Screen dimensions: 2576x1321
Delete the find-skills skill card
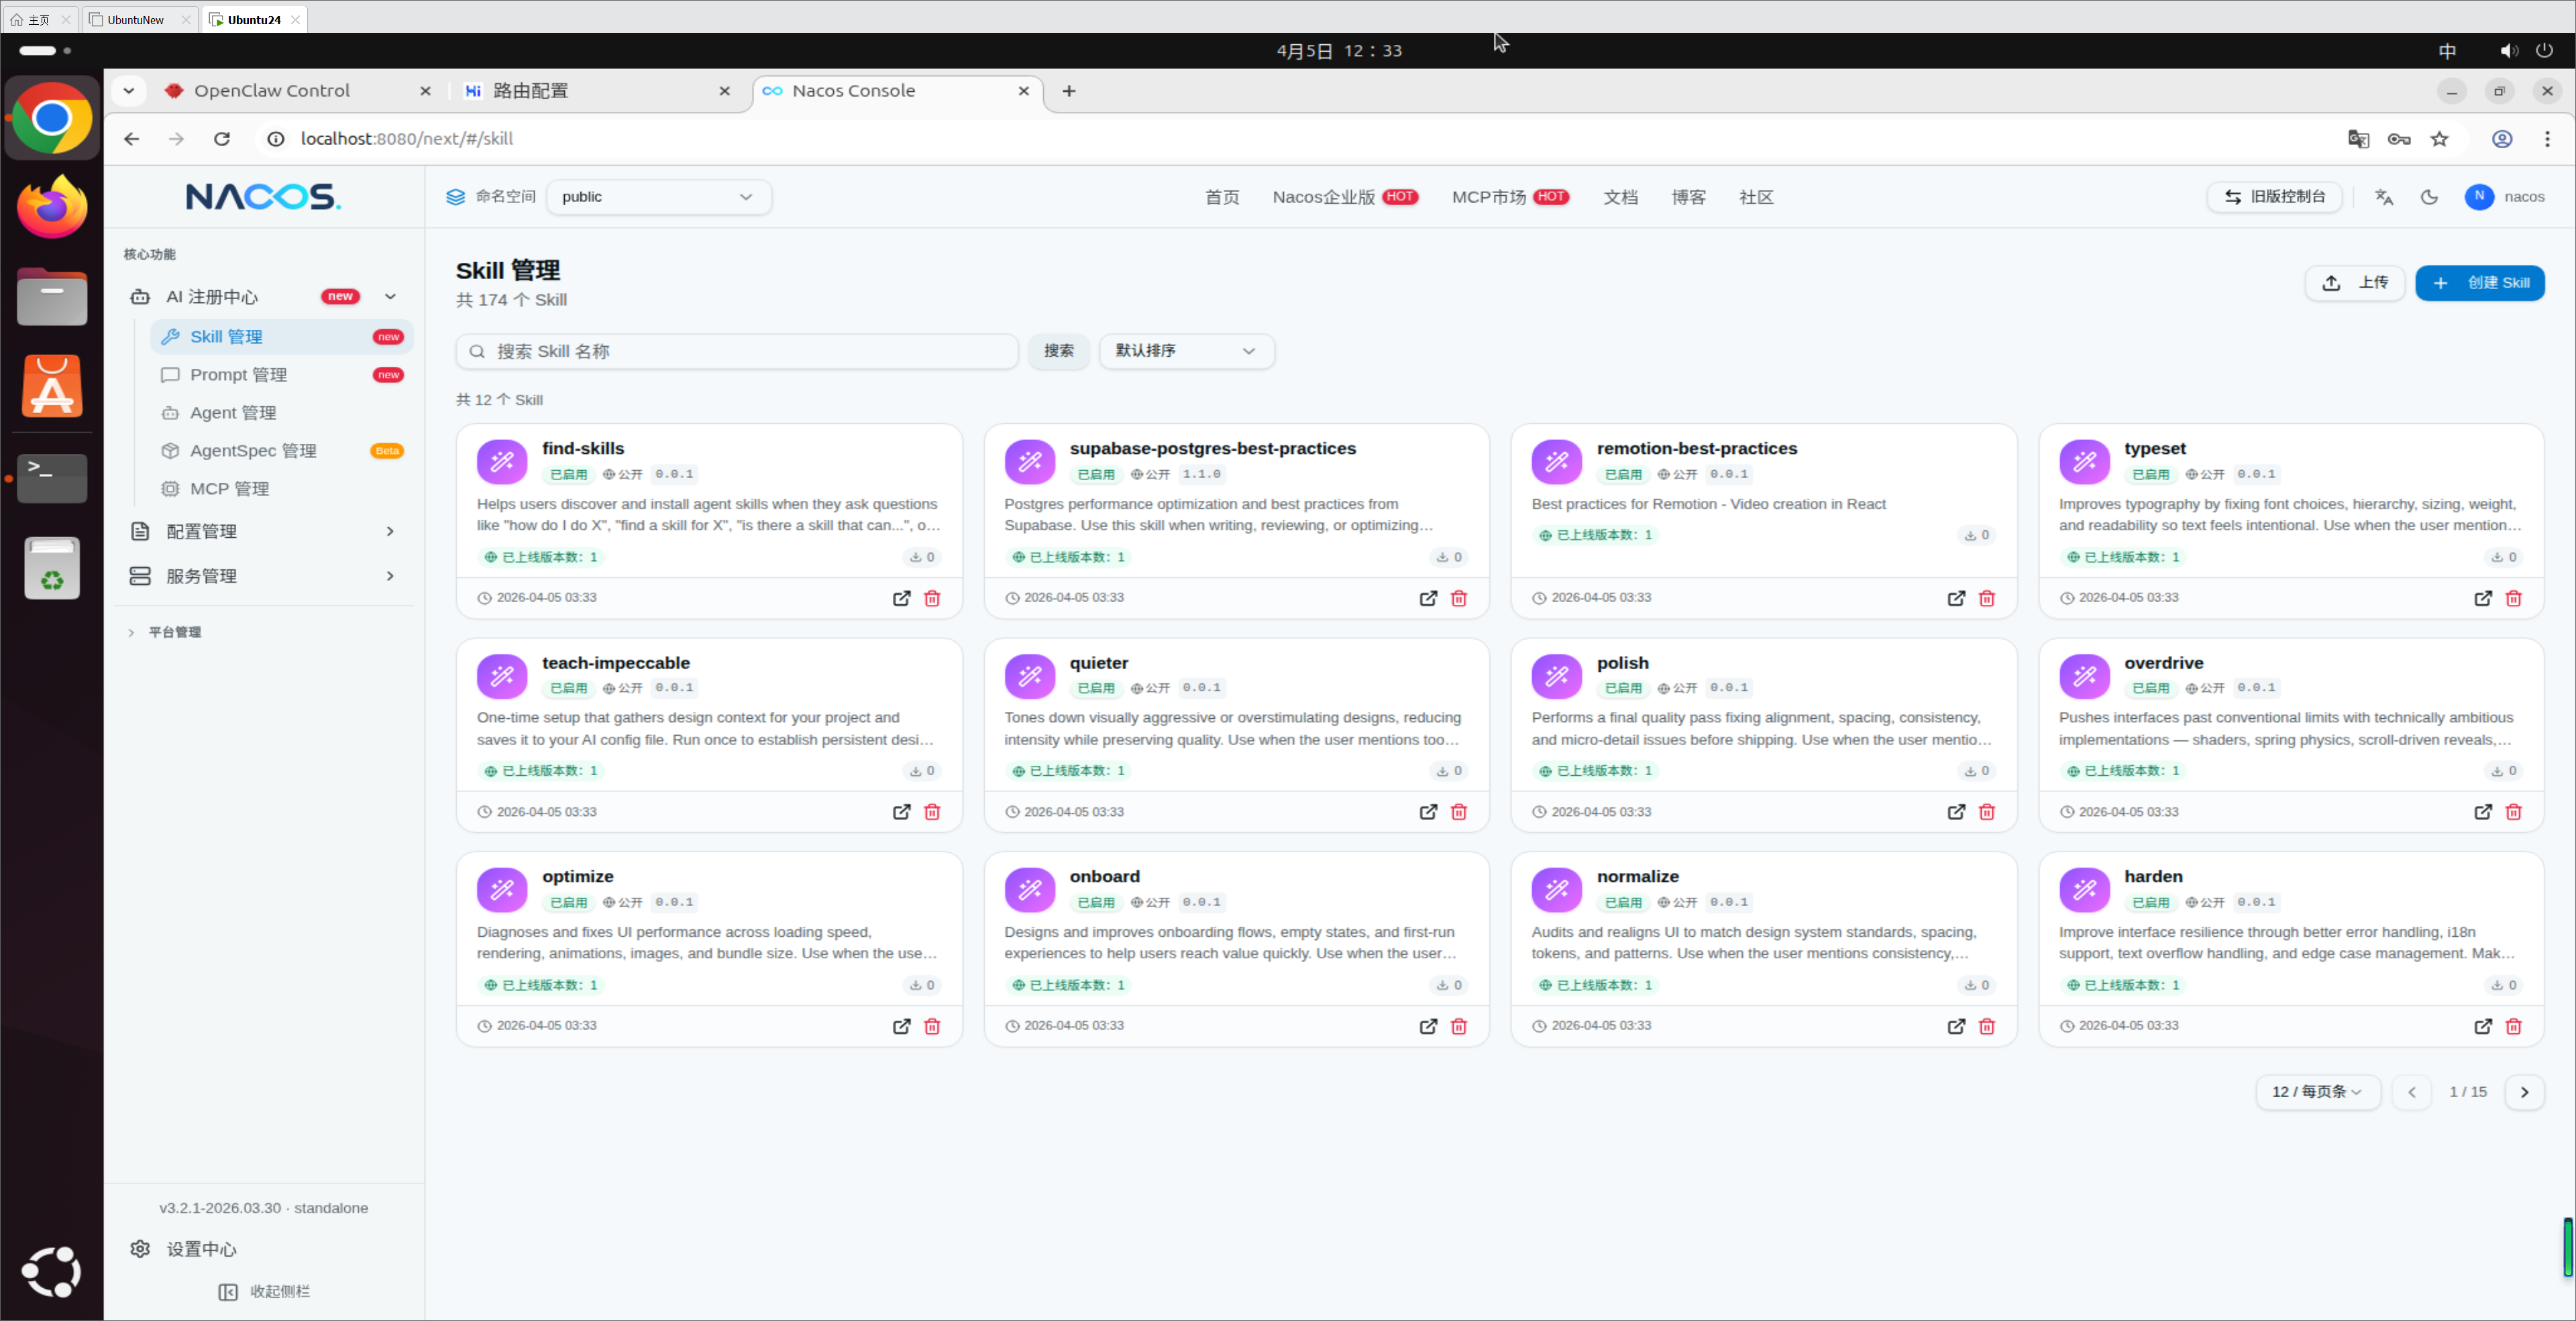tap(932, 597)
